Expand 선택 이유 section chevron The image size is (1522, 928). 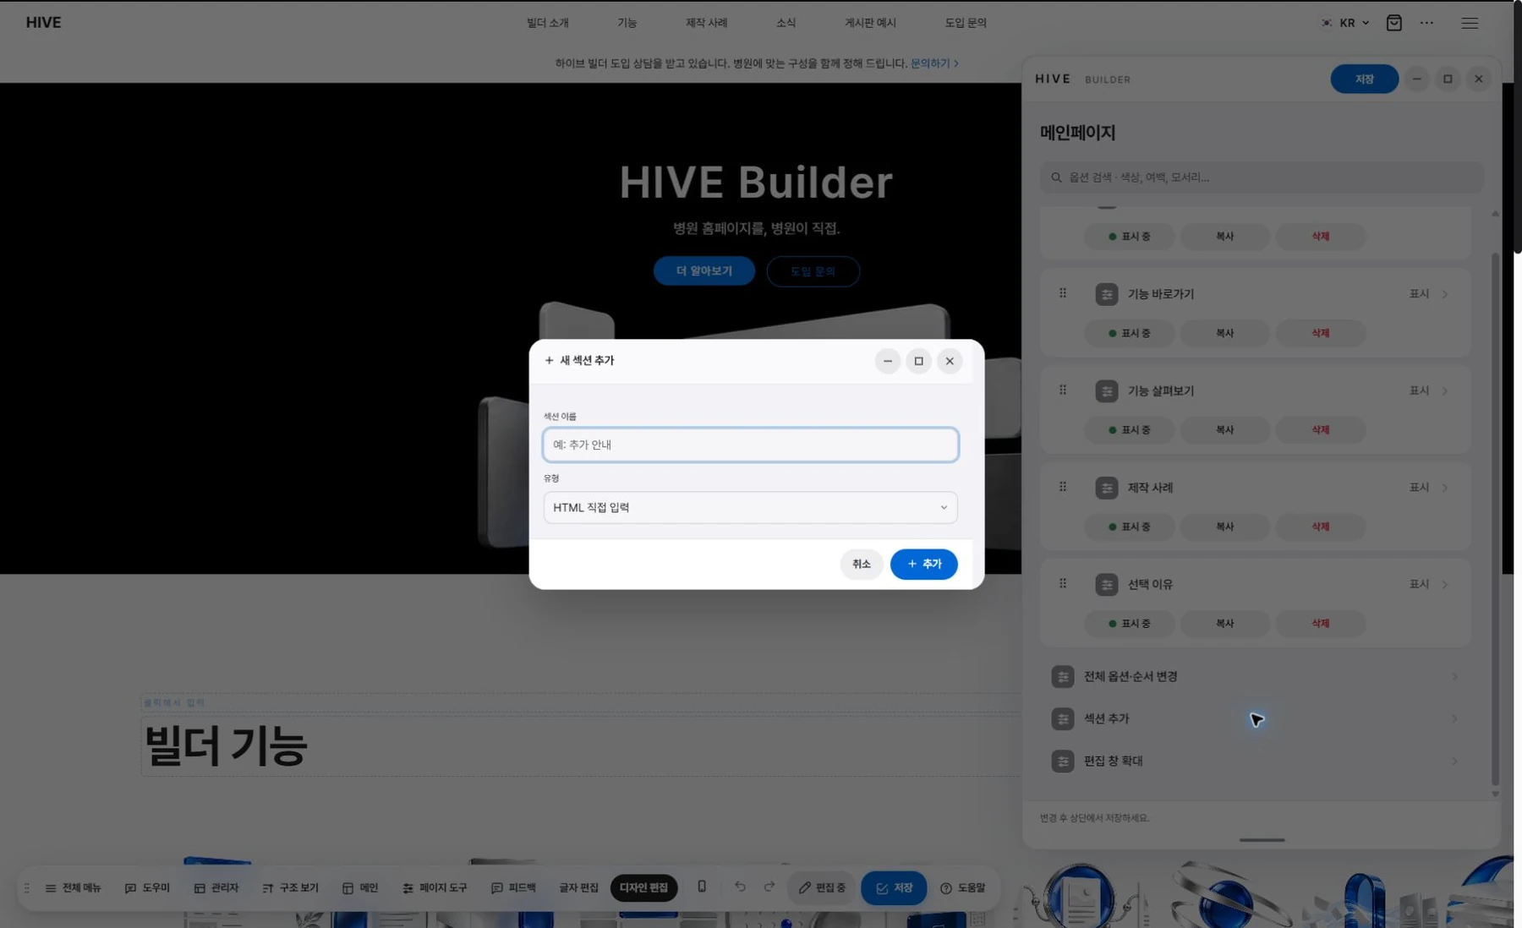click(1445, 584)
